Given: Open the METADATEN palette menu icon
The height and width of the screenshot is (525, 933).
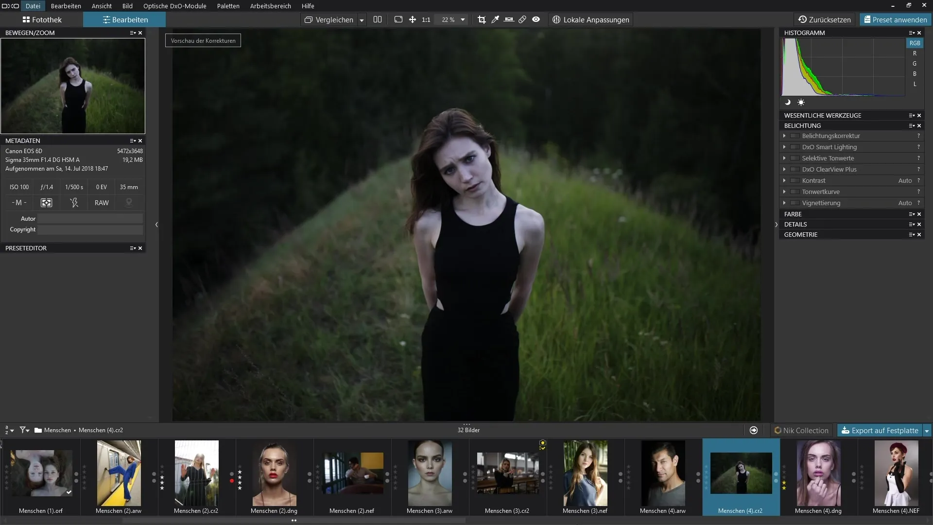Looking at the screenshot, I should 133,140.
